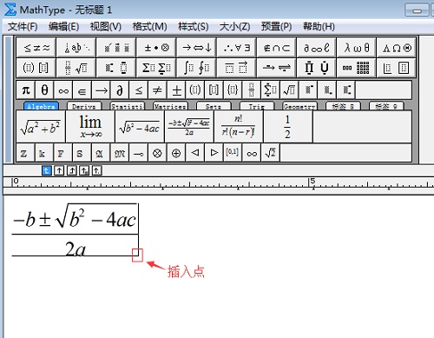The height and width of the screenshot is (338, 434).
Task: Switch to the Derivs tab
Action: click(84, 106)
